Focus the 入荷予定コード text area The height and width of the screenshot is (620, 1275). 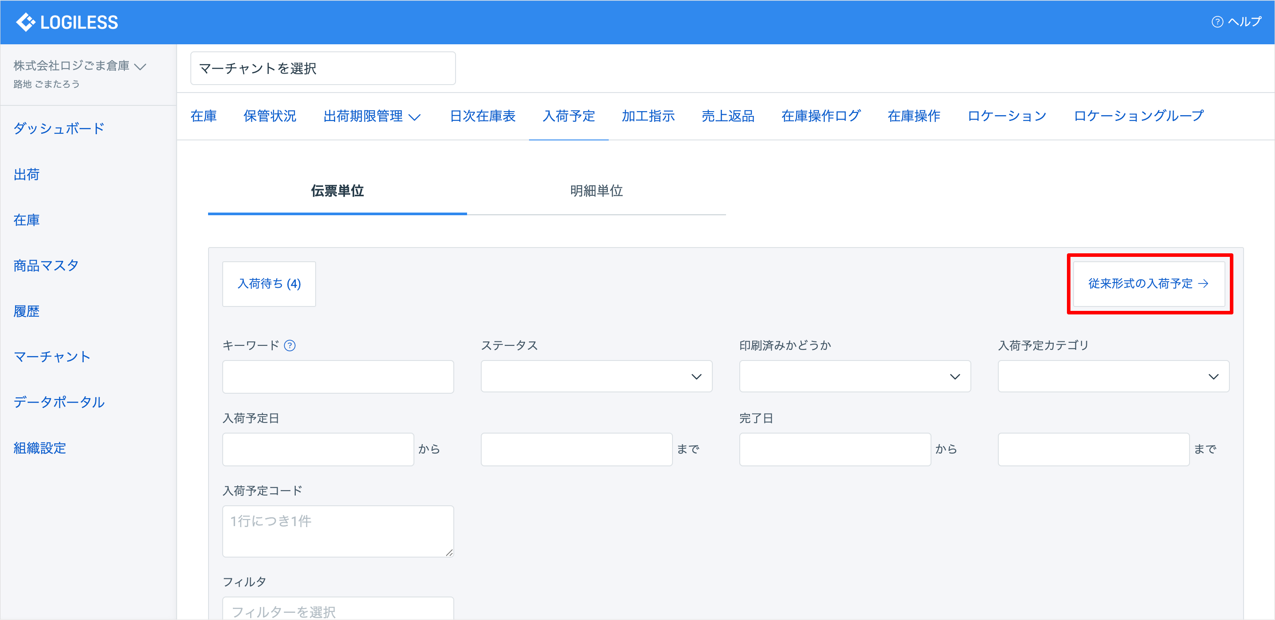337,531
